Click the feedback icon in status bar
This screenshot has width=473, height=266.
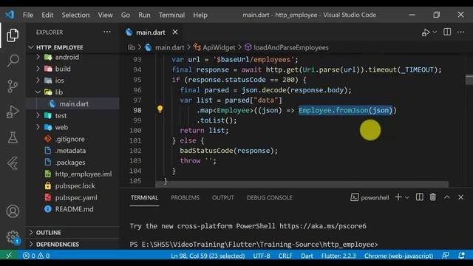[445, 256]
